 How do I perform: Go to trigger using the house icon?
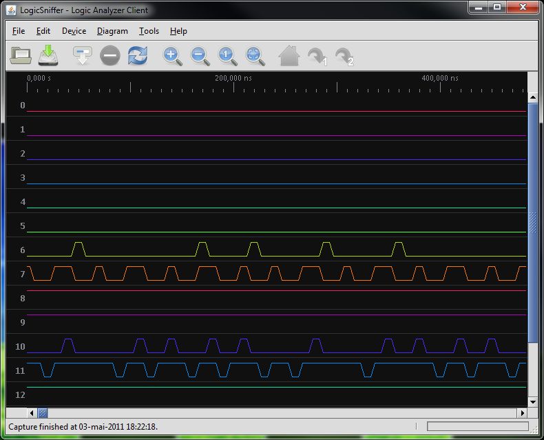point(289,55)
